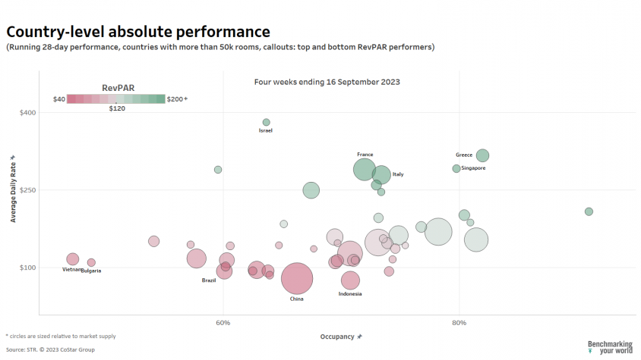
Task: Click the Benchmarking your world logo
Action: pos(610,347)
